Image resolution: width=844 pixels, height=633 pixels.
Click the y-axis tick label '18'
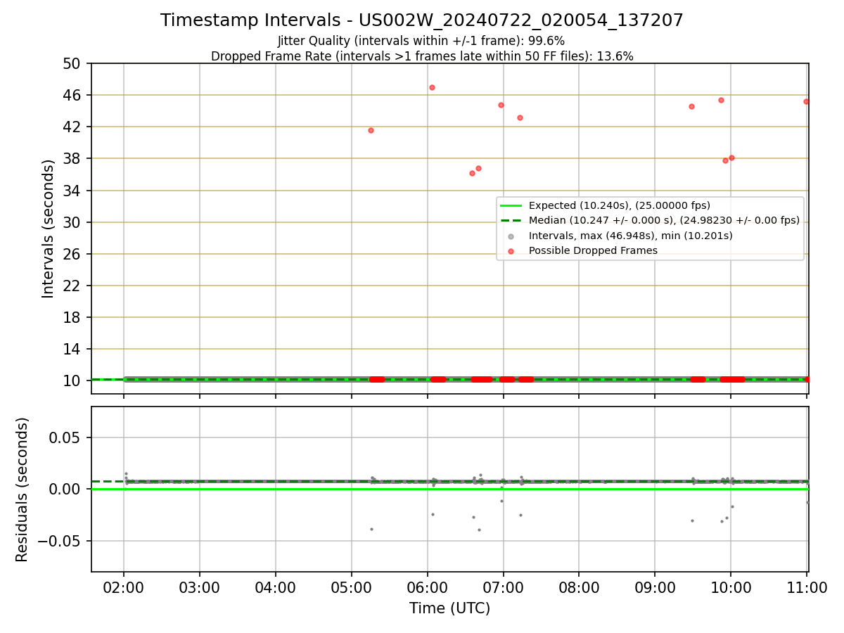click(74, 317)
